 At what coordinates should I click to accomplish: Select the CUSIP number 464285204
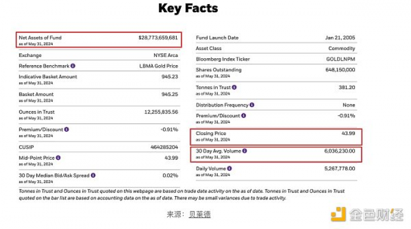[x=164, y=147]
